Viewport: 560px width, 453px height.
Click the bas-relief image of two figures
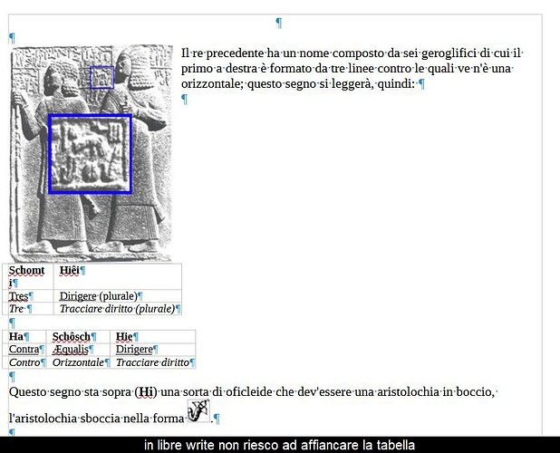(92, 153)
